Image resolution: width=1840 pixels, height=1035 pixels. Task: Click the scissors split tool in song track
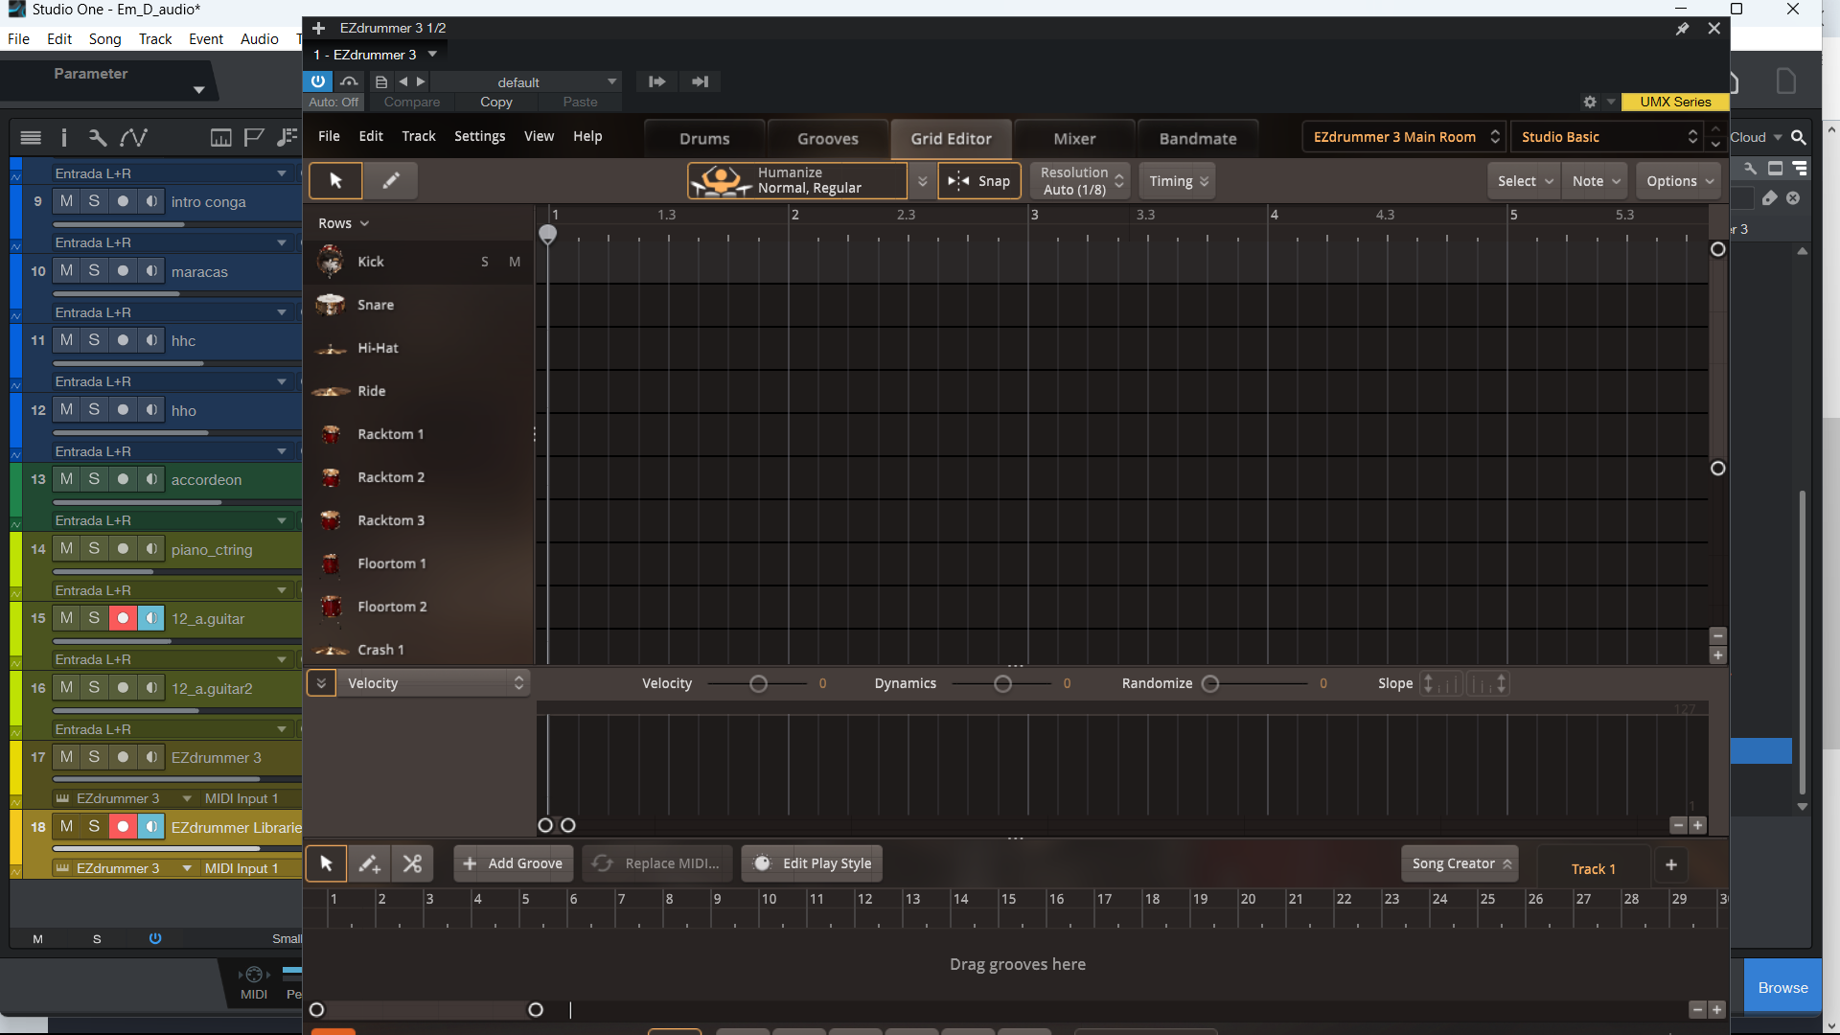412,863
